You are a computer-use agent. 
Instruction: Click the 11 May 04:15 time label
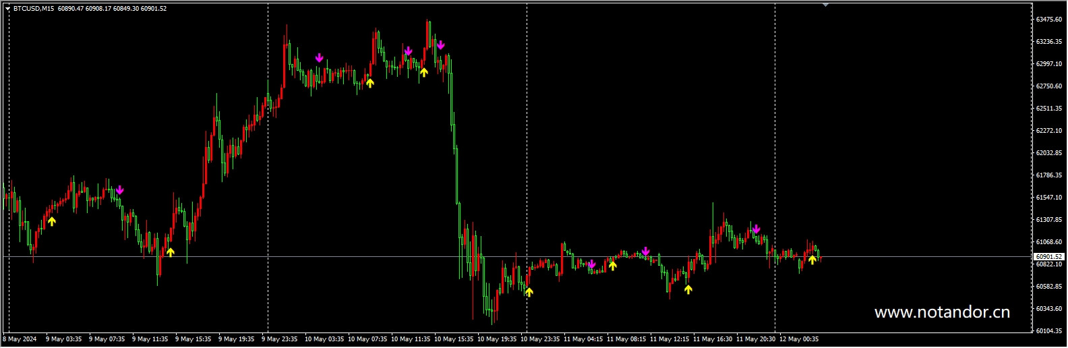583,339
